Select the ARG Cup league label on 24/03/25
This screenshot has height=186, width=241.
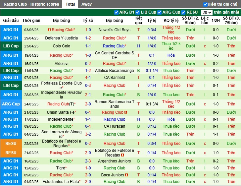11,104
